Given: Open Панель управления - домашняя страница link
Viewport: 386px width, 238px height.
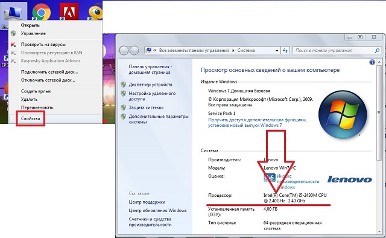Looking at the screenshot, I should coord(150,69).
